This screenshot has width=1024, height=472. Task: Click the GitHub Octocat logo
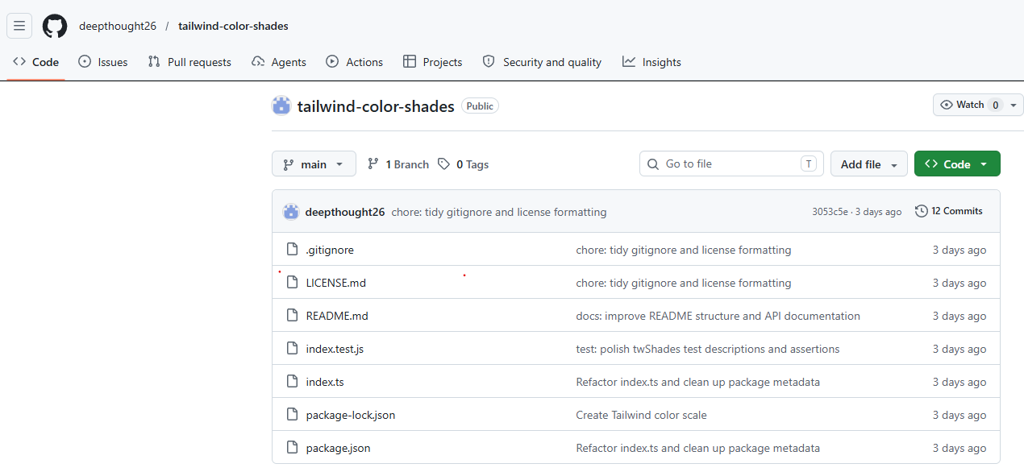(55, 26)
